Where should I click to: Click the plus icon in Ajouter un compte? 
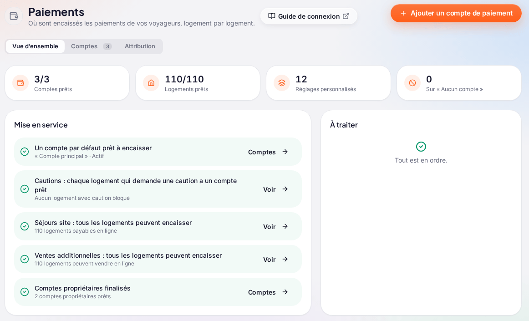403,13
